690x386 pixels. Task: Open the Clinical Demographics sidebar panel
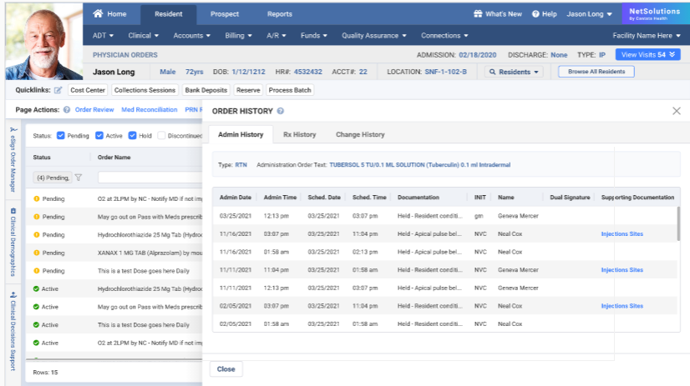point(13,242)
